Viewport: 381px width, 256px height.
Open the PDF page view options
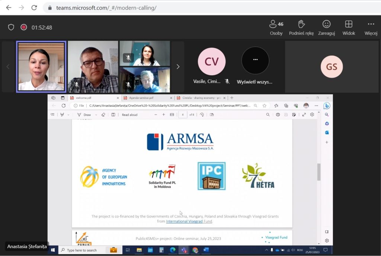point(212,115)
